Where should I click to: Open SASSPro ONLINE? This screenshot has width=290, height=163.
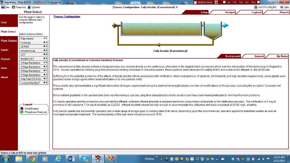pos(265,7)
